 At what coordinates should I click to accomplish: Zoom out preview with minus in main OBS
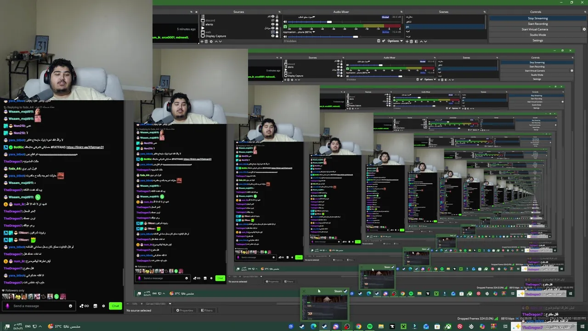[128, 303]
